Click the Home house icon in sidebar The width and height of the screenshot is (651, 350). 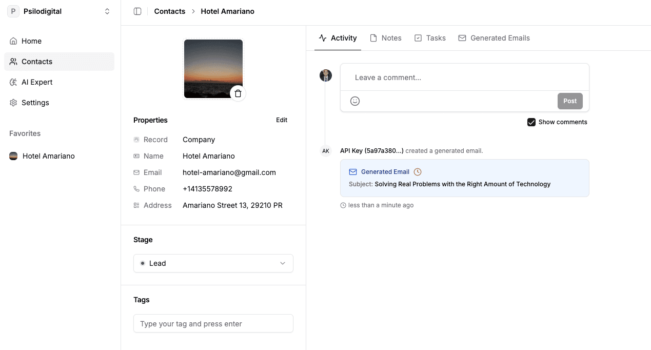tap(13, 41)
